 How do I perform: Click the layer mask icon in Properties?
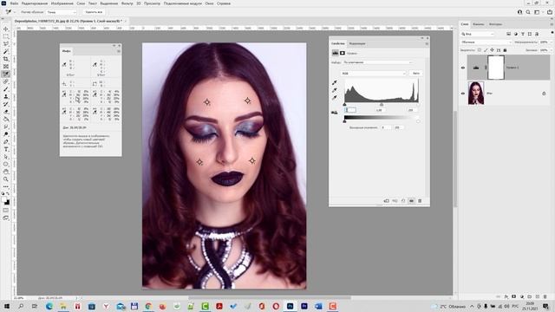[x=343, y=53]
